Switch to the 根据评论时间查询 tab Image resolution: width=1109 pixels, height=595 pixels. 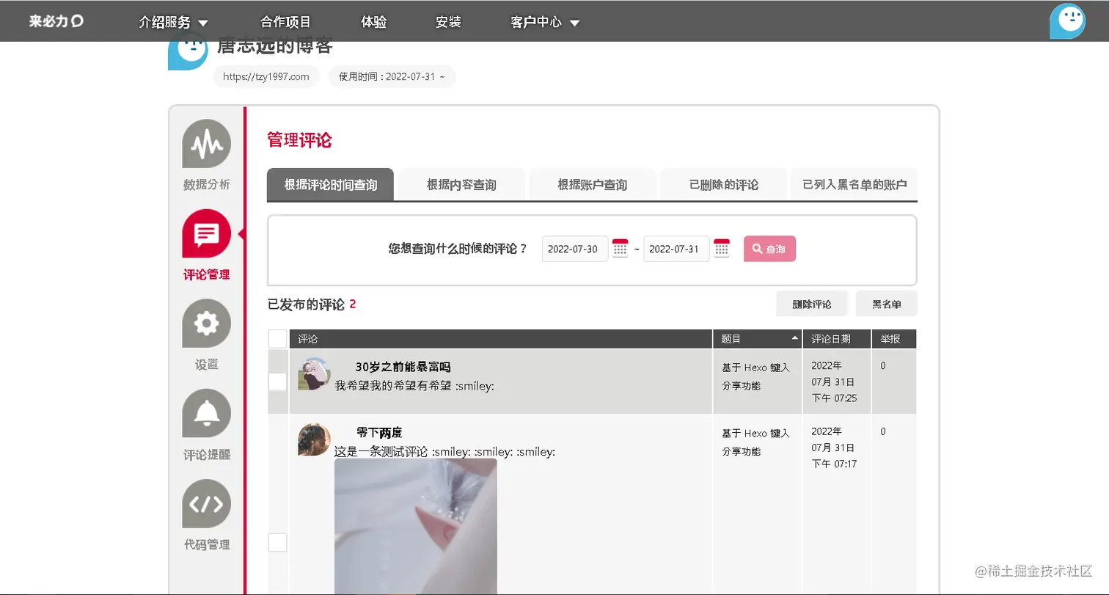(330, 184)
